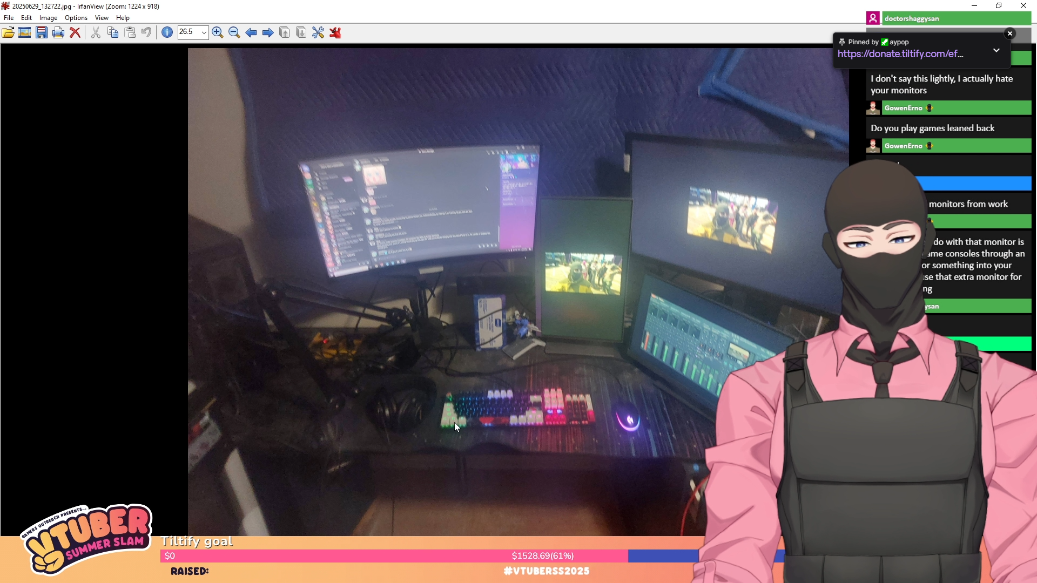Viewport: 1037px width, 583px height.
Task: Open the File menu
Action: [x=9, y=18]
